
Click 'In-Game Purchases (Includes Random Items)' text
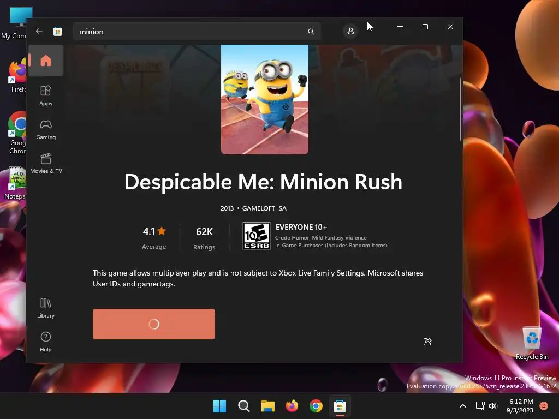331,246
